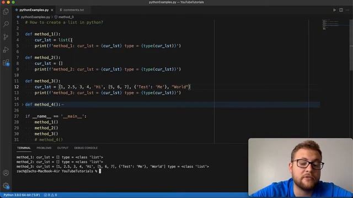Image resolution: width=353 pixels, height=198 pixels.
Task: Click line number 12 in gutter
Action: point(17,87)
